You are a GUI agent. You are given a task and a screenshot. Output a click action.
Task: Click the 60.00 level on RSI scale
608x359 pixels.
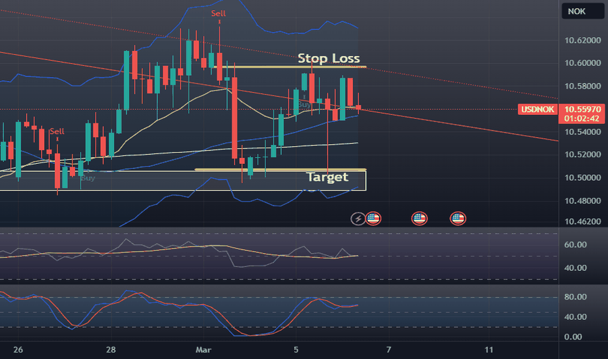click(575, 245)
